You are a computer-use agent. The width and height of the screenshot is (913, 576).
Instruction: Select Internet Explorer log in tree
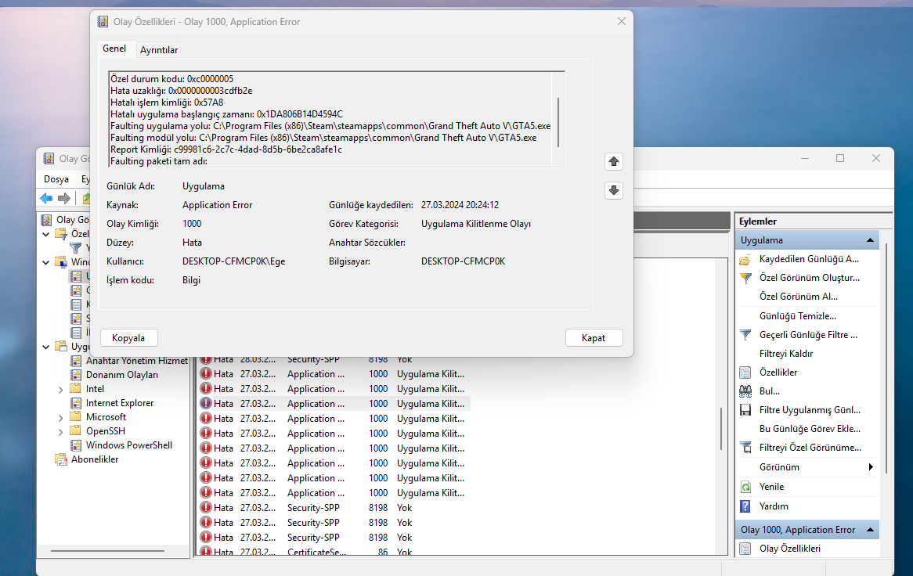(119, 403)
